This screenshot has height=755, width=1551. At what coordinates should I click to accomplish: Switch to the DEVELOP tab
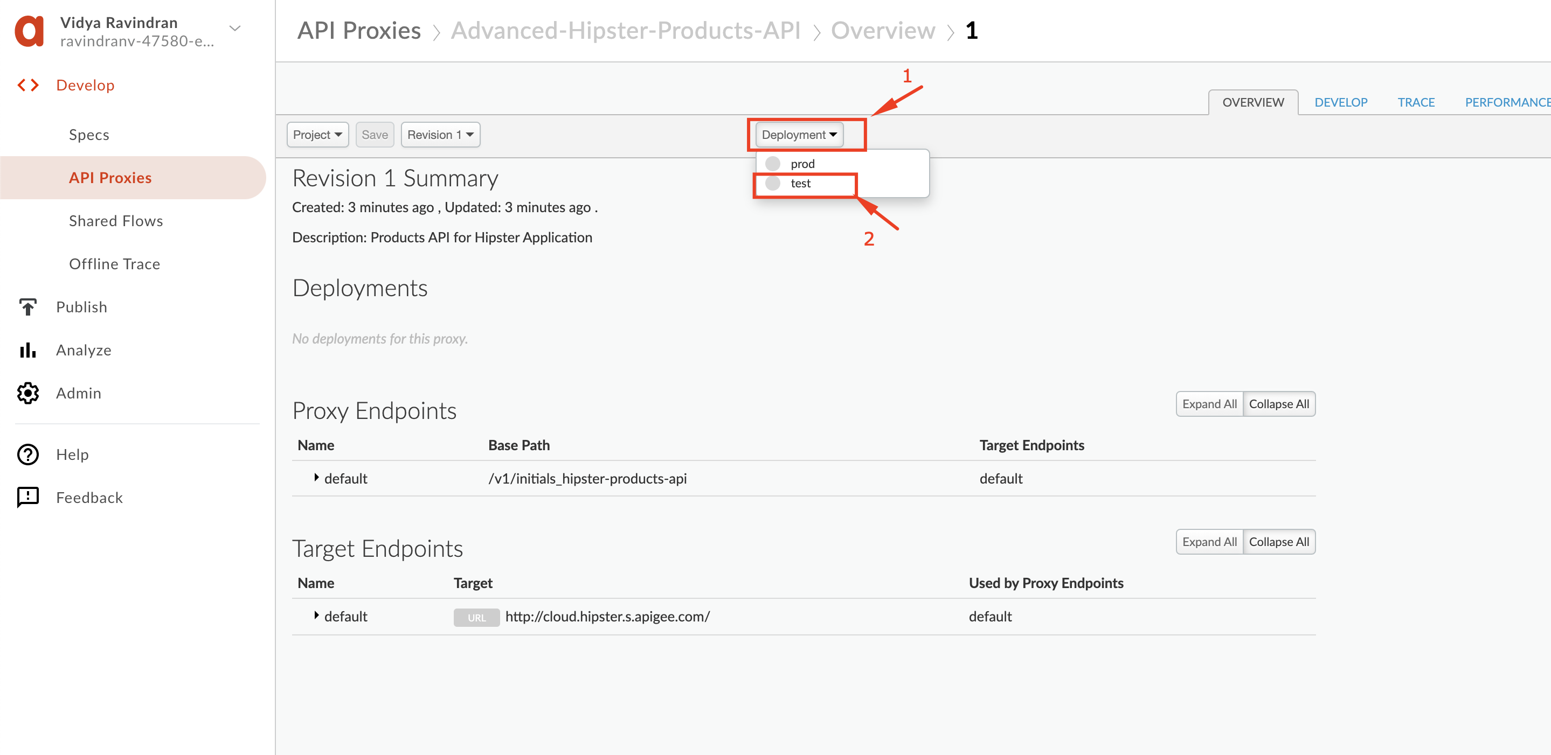[1341, 102]
